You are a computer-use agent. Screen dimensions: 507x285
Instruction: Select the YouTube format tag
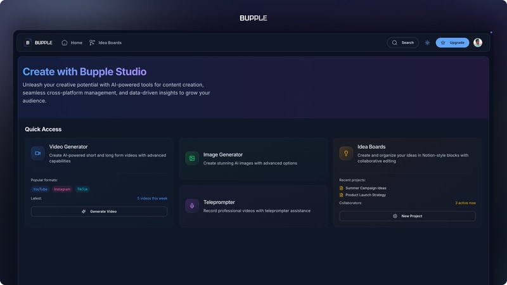point(41,189)
